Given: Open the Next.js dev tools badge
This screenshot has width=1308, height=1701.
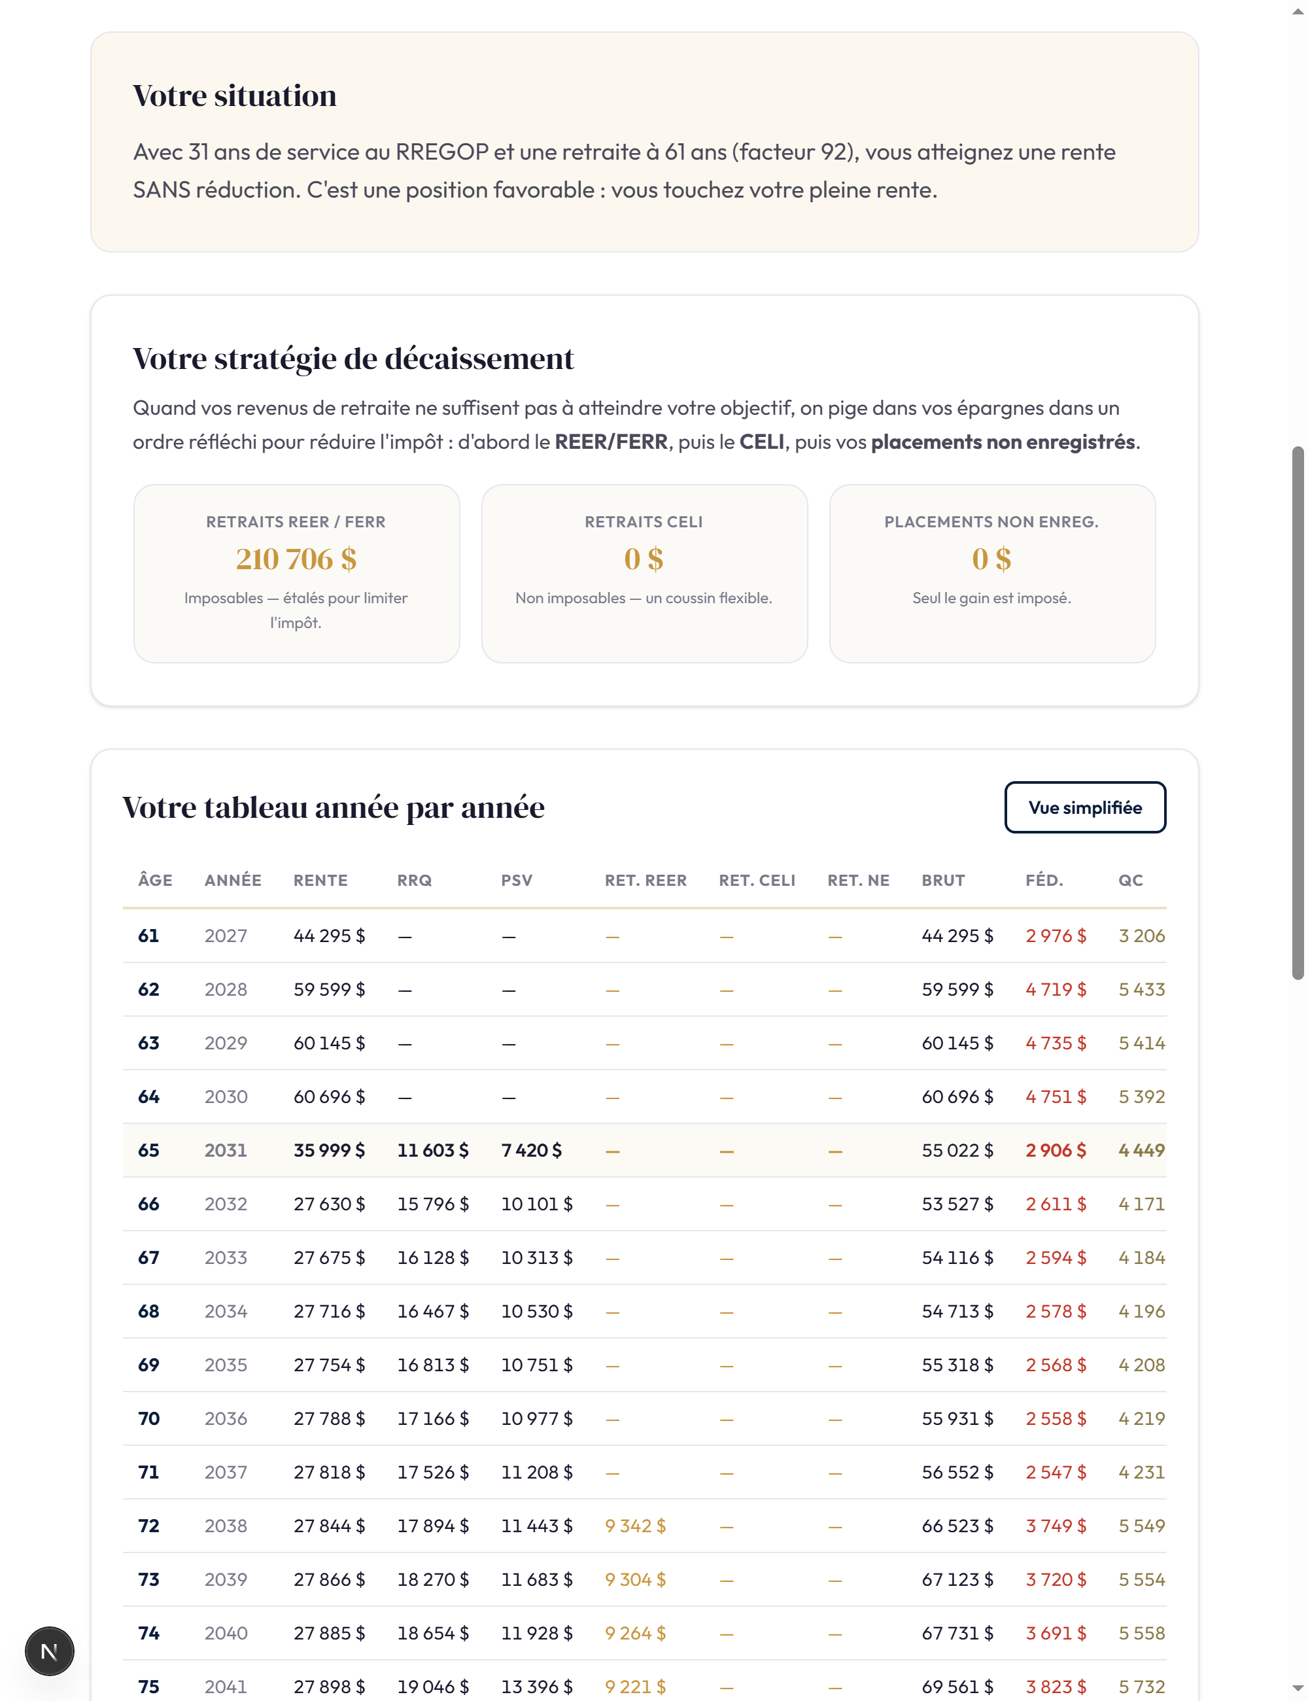Looking at the screenshot, I should (x=49, y=1651).
